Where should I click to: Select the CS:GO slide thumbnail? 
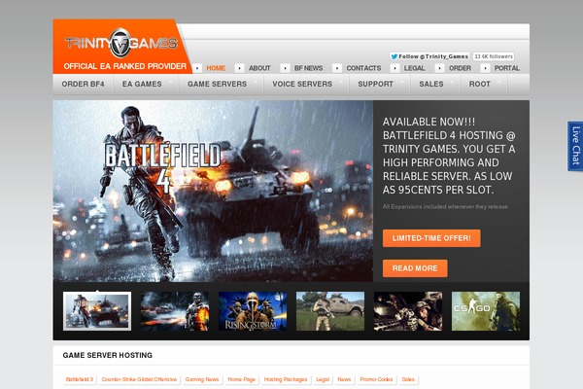click(x=486, y=311)
